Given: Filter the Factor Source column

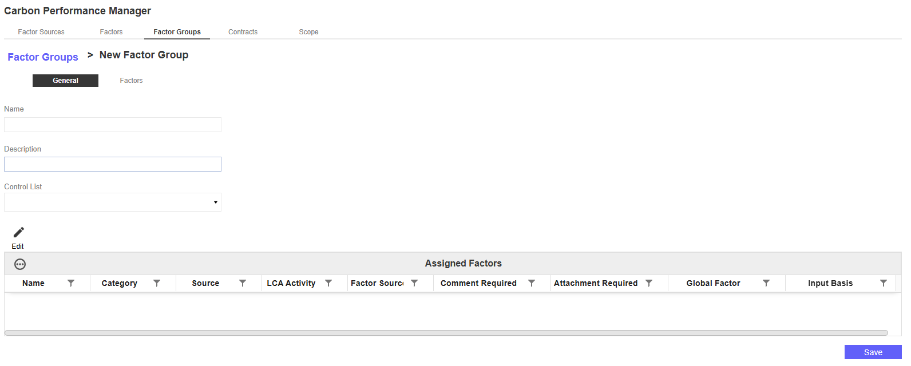Looking at the screenshot, I should pos(414,283).
